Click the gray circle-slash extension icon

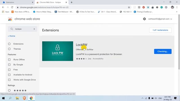tap(166, 7)
